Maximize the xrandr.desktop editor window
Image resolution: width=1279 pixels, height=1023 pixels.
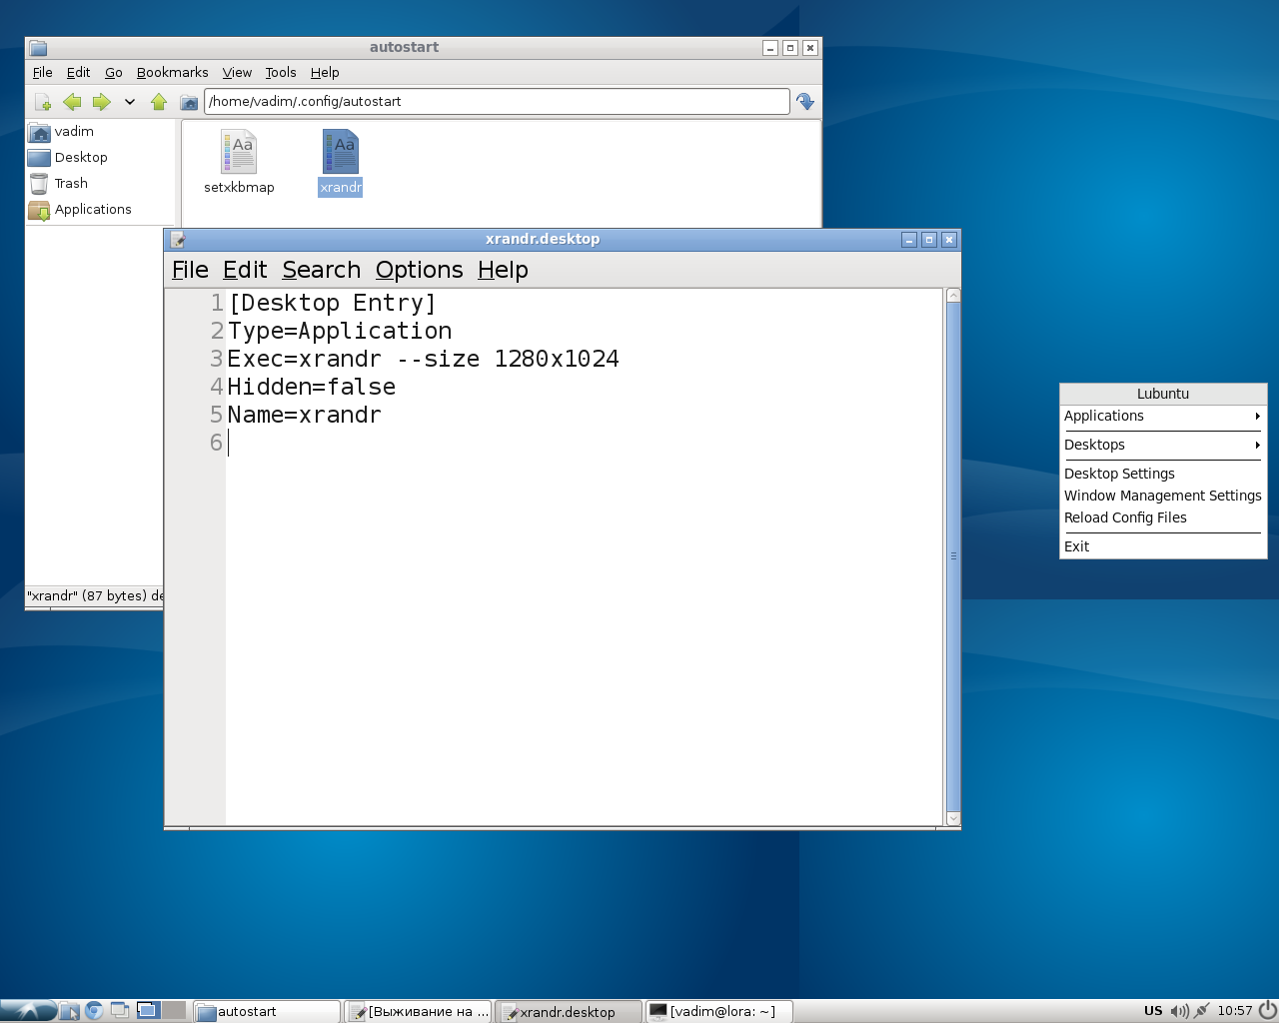929,240
